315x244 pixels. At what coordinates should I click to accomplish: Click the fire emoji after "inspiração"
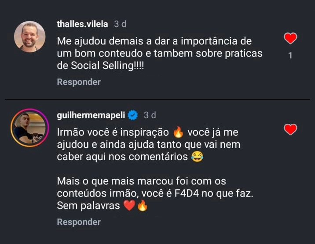click(178, 132)
